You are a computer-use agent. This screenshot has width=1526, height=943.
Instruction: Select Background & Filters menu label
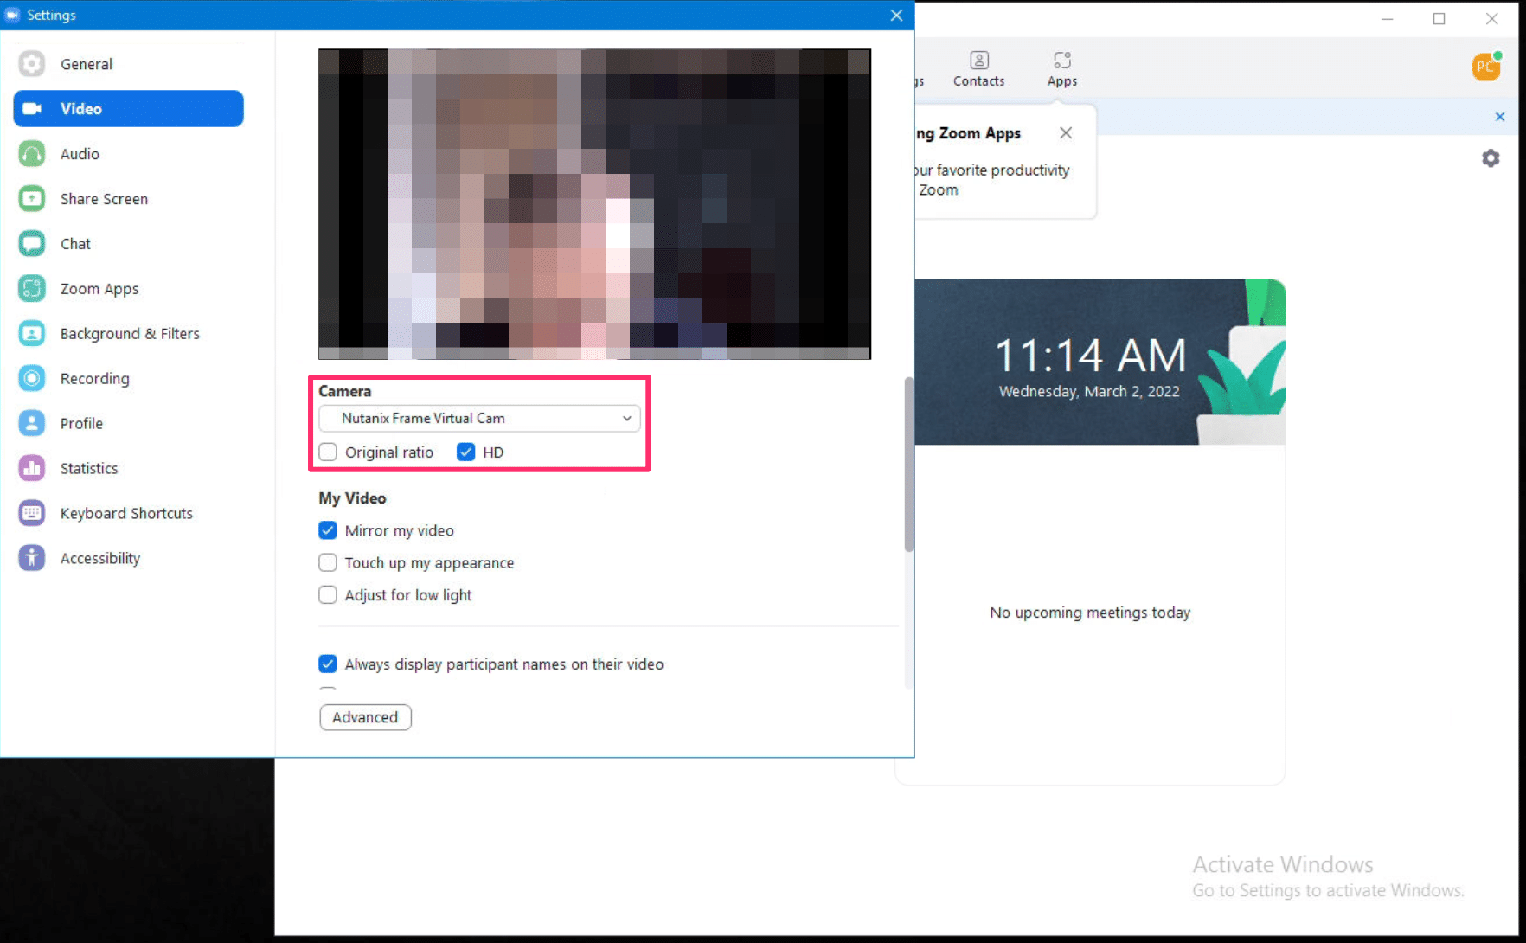[x=130, y=334]
